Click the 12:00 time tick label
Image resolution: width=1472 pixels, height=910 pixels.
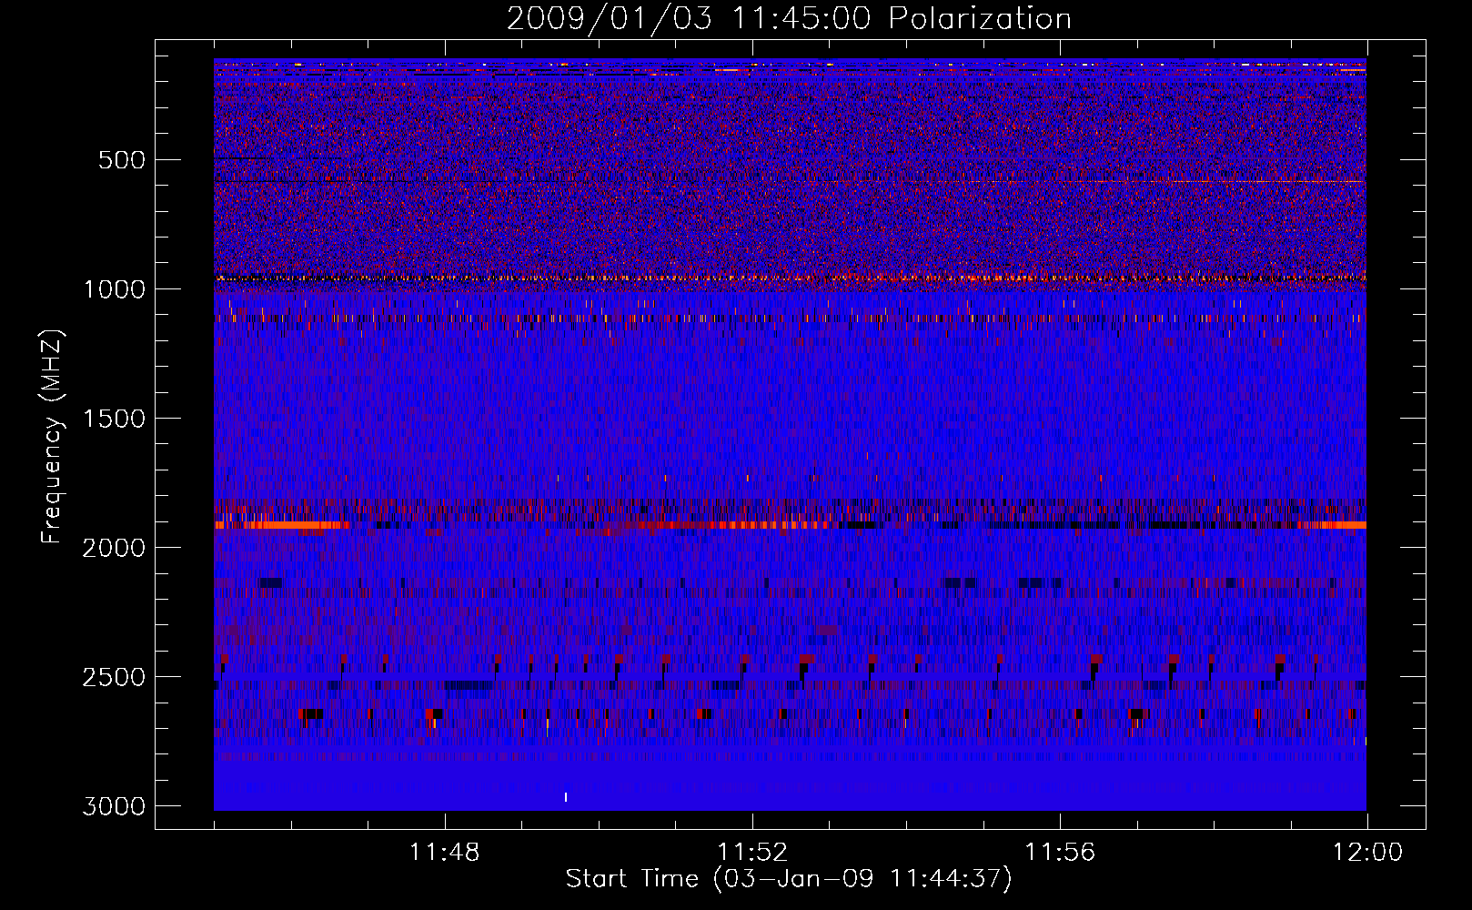pyautogui.click(x=1367, y=853)
